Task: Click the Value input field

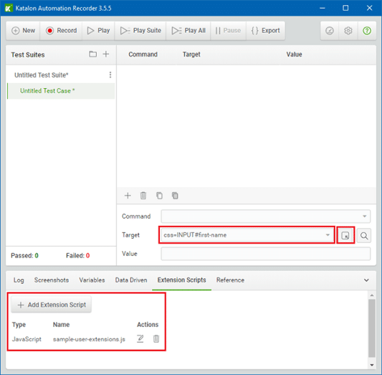Action: (x=266, y=254)
